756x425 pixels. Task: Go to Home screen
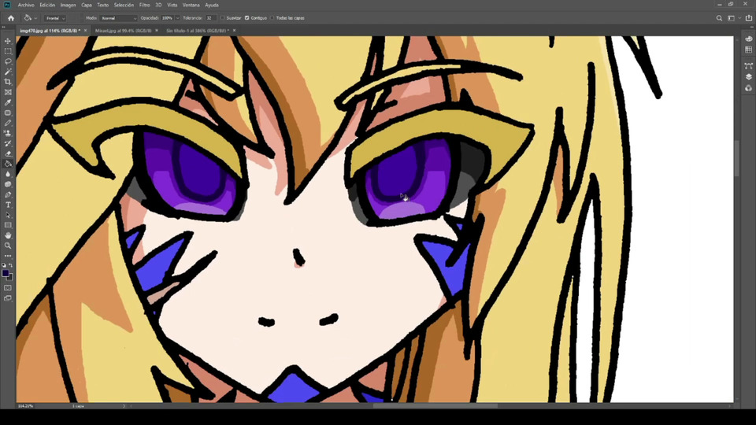[x=10, y=18]
